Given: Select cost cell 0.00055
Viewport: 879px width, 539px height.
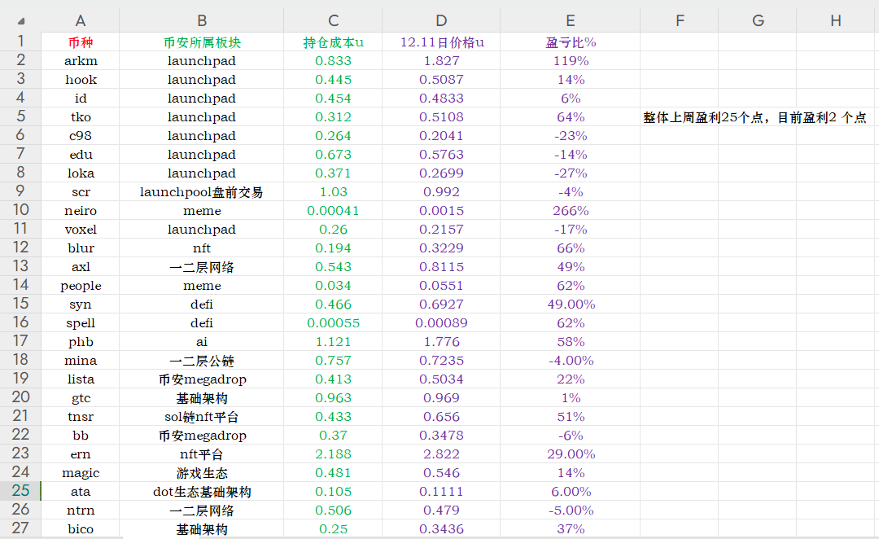Looking at the screenshot, I should tap(333, 323).
